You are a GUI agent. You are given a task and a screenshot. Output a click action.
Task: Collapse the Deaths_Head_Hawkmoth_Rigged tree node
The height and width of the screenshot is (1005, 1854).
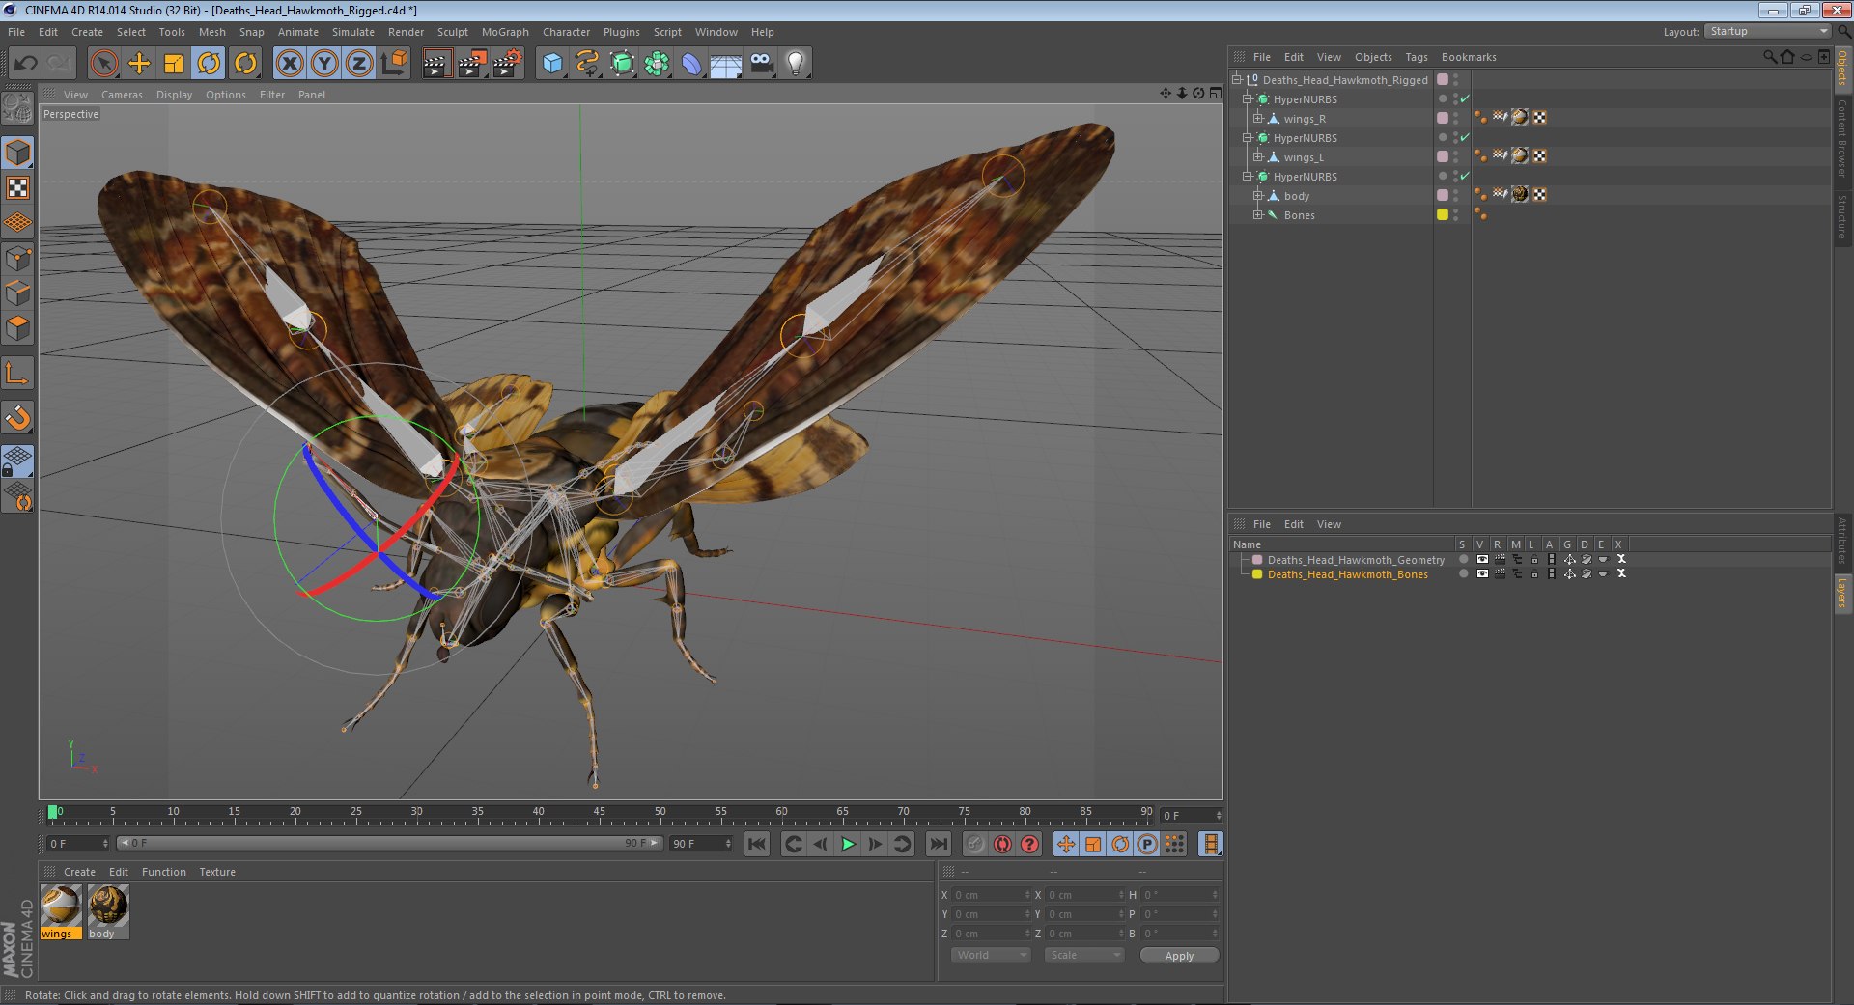(x=1237, y=80)
